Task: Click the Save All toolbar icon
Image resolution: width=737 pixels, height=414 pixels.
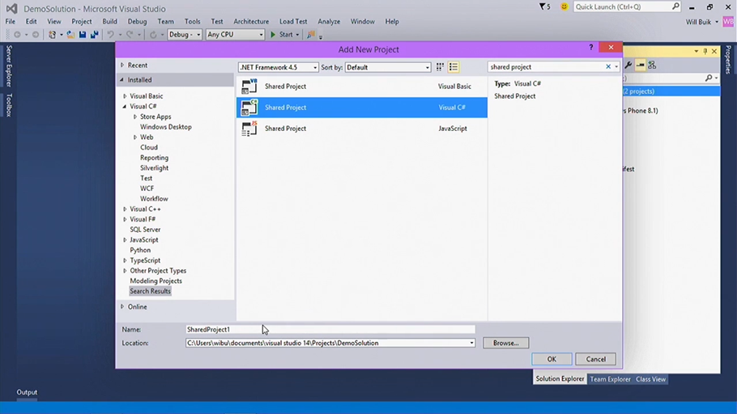Action: [x=95, y=35]
